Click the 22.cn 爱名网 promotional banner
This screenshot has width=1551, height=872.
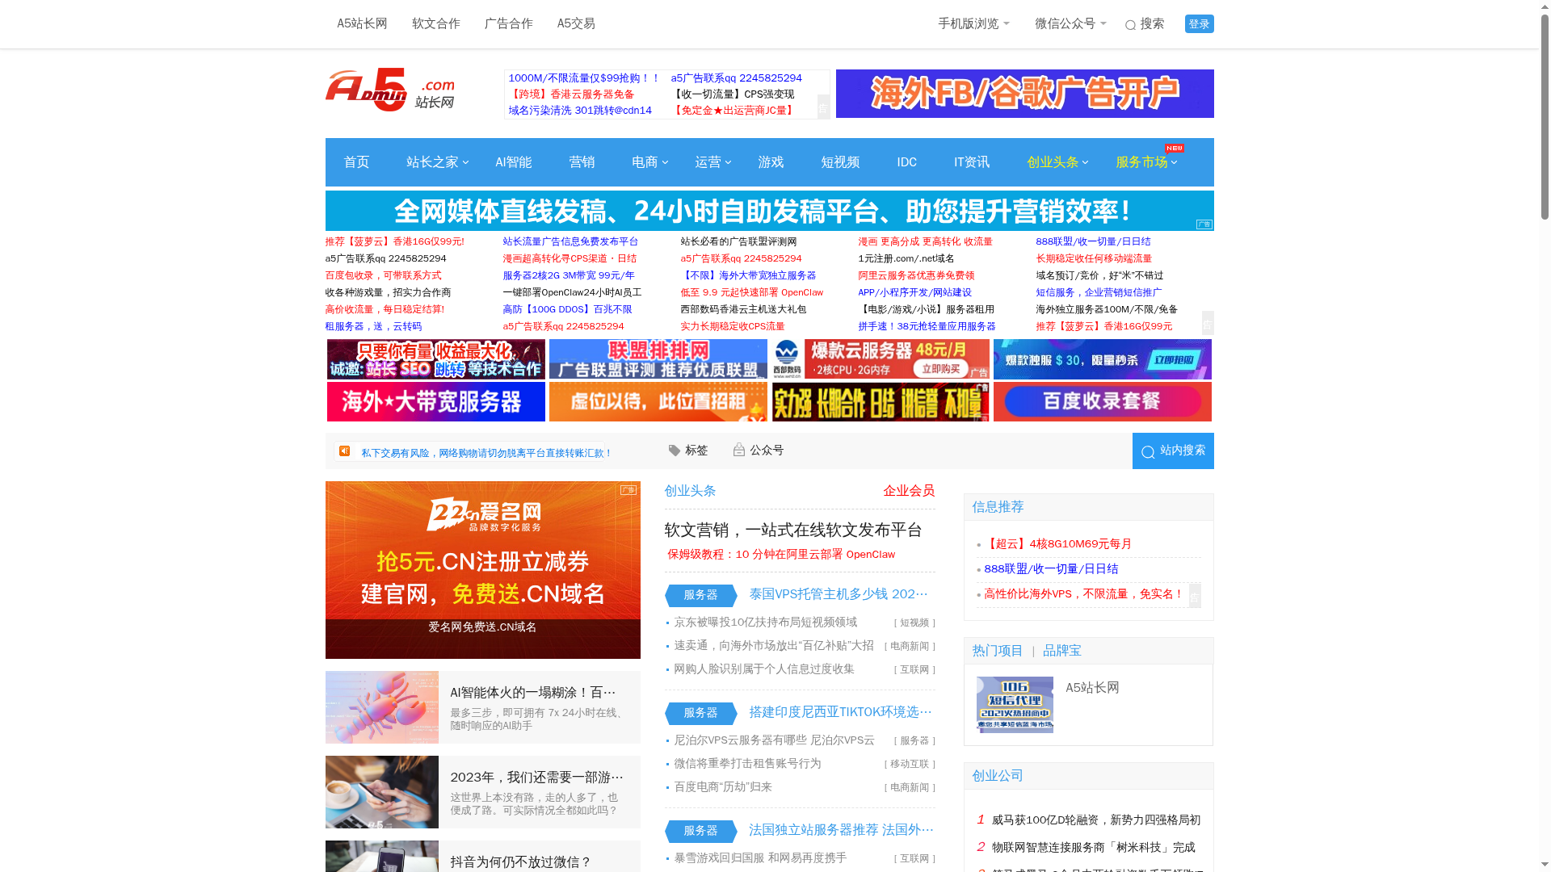coord(483,570)
